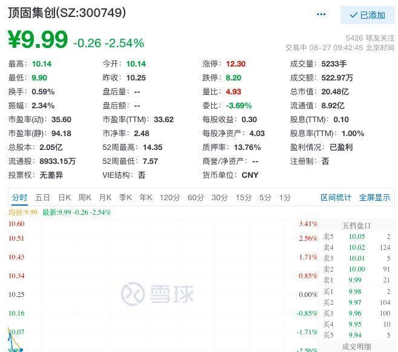Click the 52周最高 value 14.35
The height and width of the screenshot is (352, 398).
153,148
